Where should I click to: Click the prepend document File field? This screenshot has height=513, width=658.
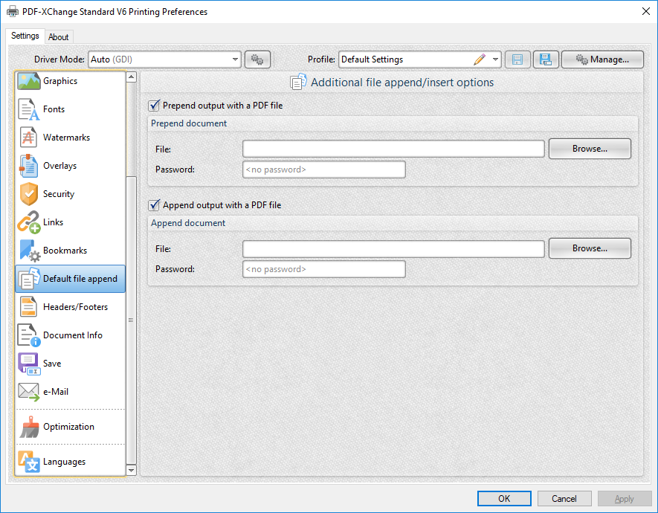pyautogui.click(x=393, y=149)
